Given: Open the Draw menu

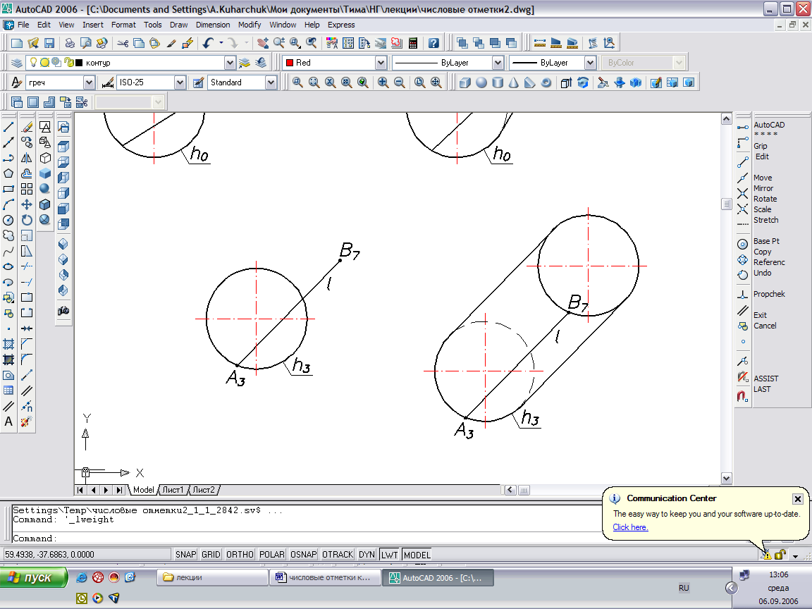Looking at the screenshot, I should 178,25.
